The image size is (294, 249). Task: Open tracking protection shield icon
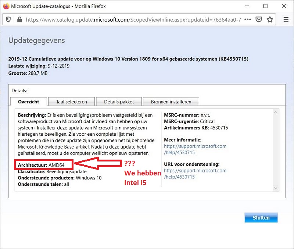pyautogui.click(x=8, y=19)
